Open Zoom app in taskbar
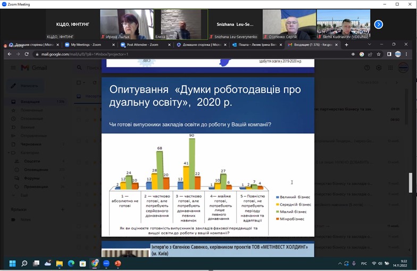The height and width of the screenshot is (271, 417). pos(106,264)
